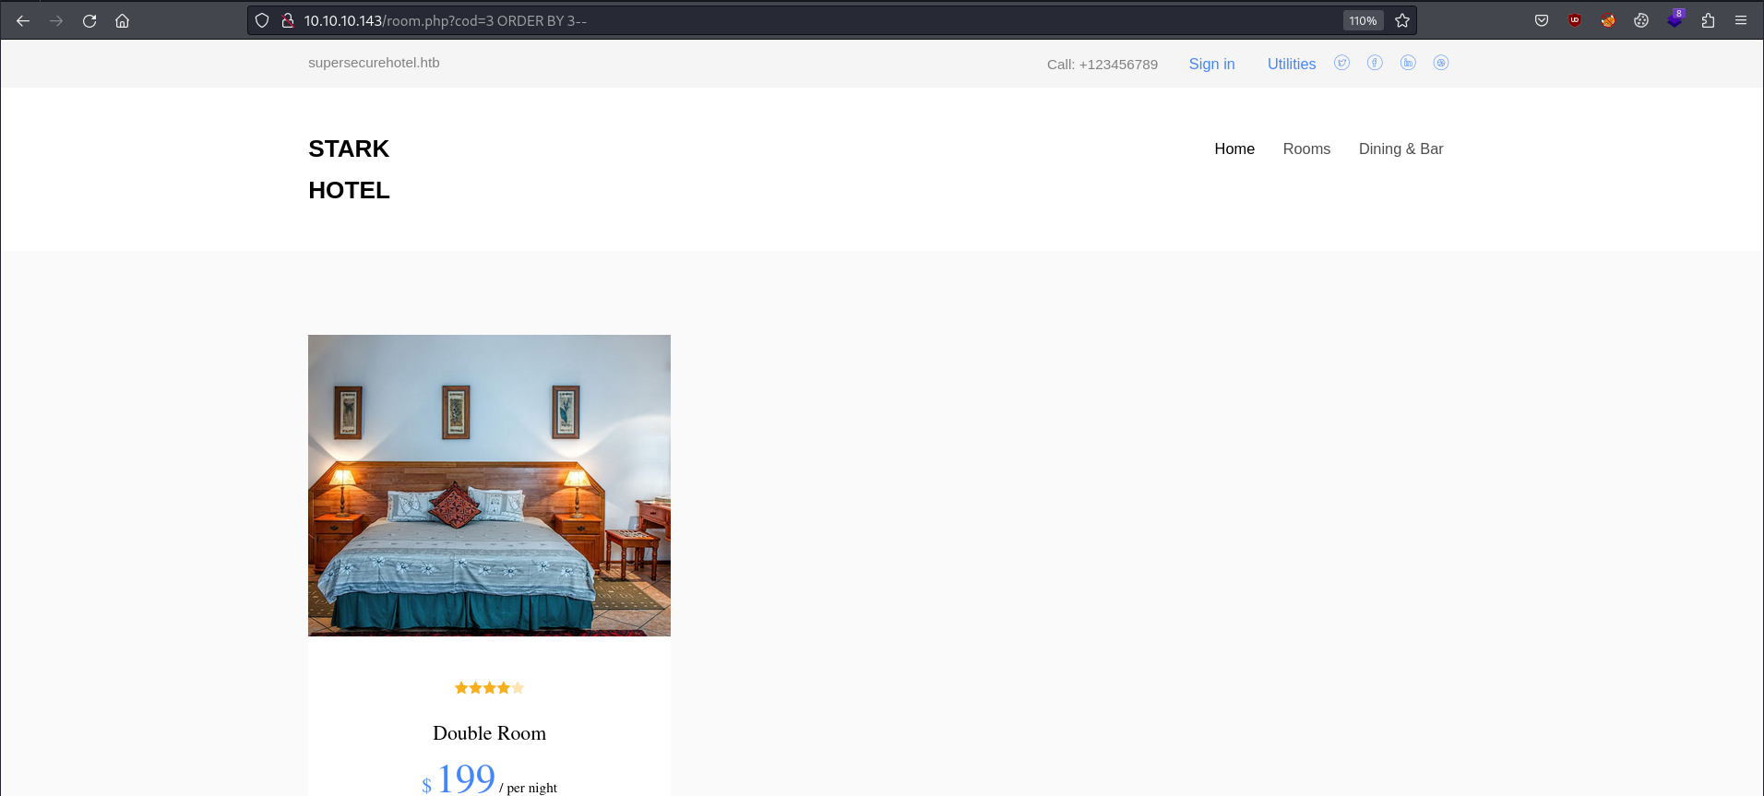This screenshot has width=1764, height=796.
Task: Show tracking protection shield info
Action: 262,20
